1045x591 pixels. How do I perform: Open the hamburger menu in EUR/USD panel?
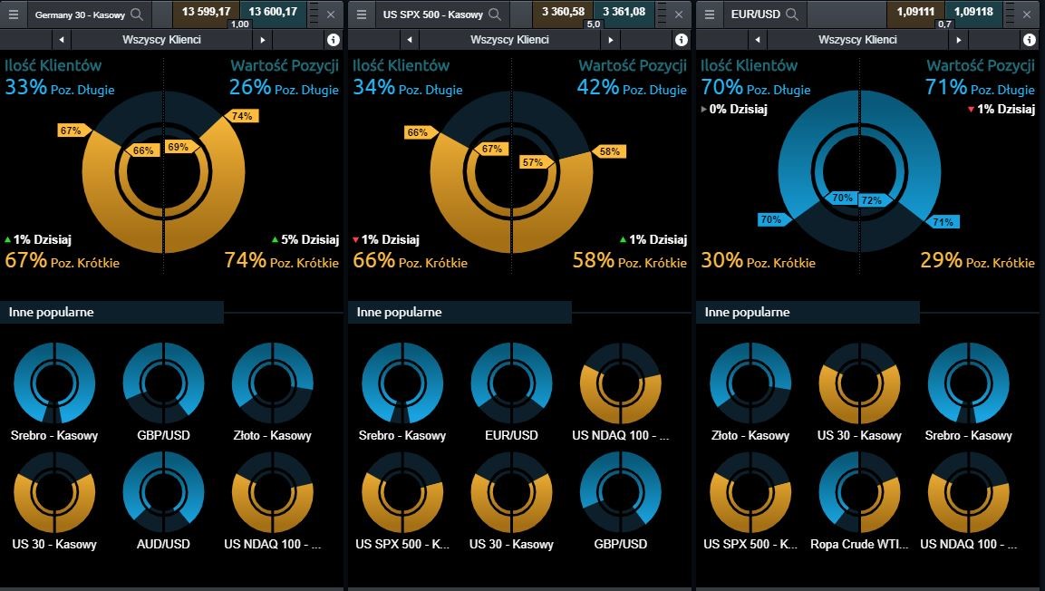point(710,15)
